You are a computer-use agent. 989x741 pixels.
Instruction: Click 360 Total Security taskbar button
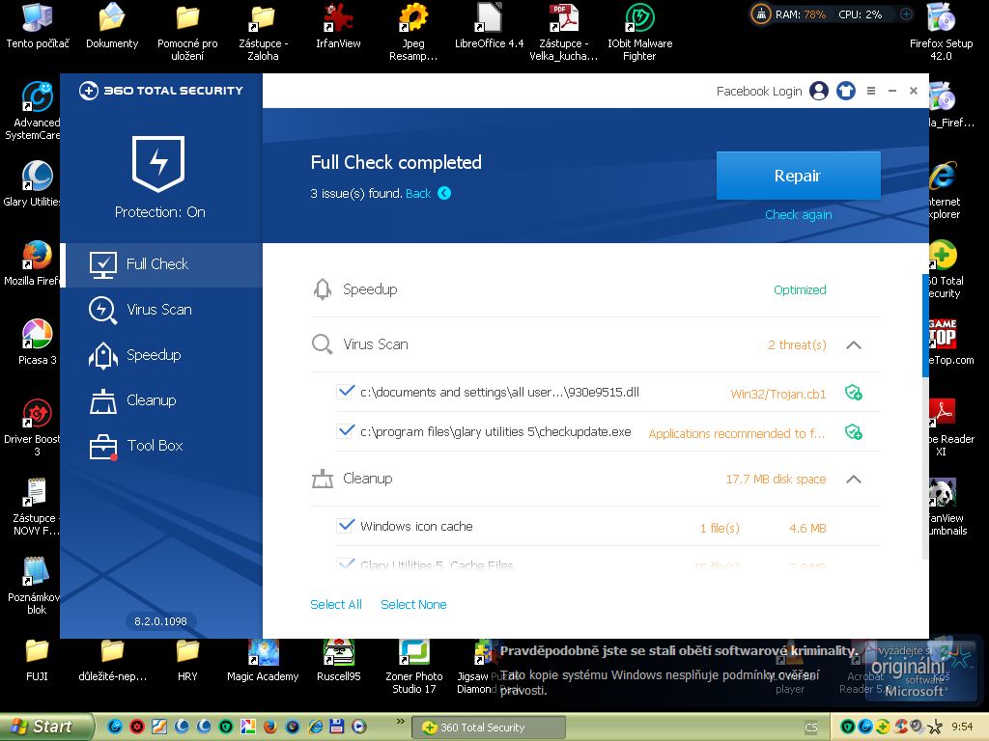(x=489, y=727)
